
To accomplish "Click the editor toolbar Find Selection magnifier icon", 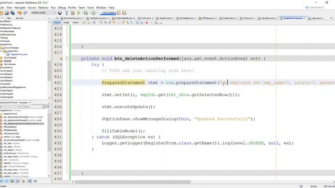I will [101, 22].
